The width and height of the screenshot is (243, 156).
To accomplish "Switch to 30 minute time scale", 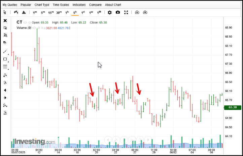I will [x=59, y=12].
